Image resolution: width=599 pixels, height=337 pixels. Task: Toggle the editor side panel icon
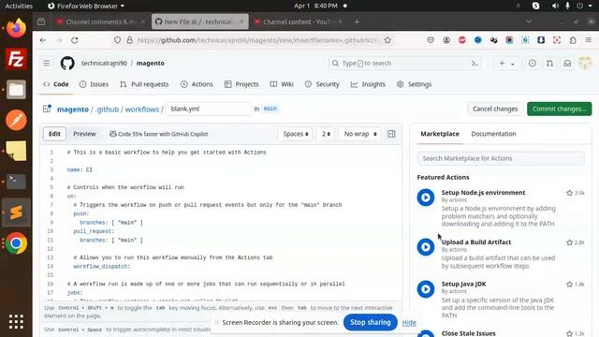pyautogui.click(x=391, y=134)
